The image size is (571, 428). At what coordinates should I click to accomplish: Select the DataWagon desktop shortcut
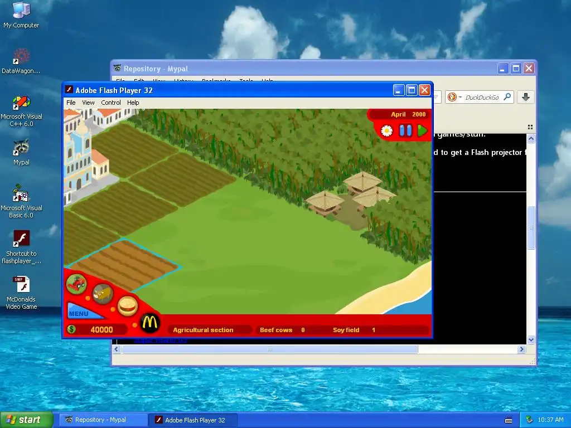coord(21,61)
